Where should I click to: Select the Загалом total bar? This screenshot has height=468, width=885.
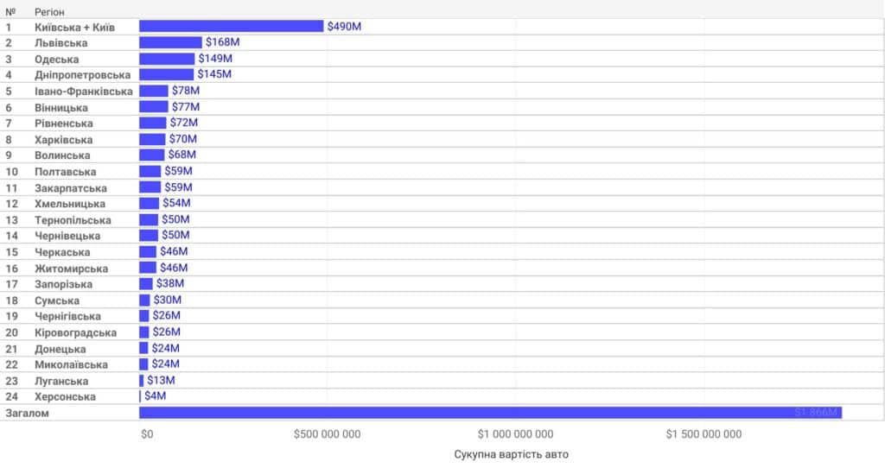[x=491, y=413]
